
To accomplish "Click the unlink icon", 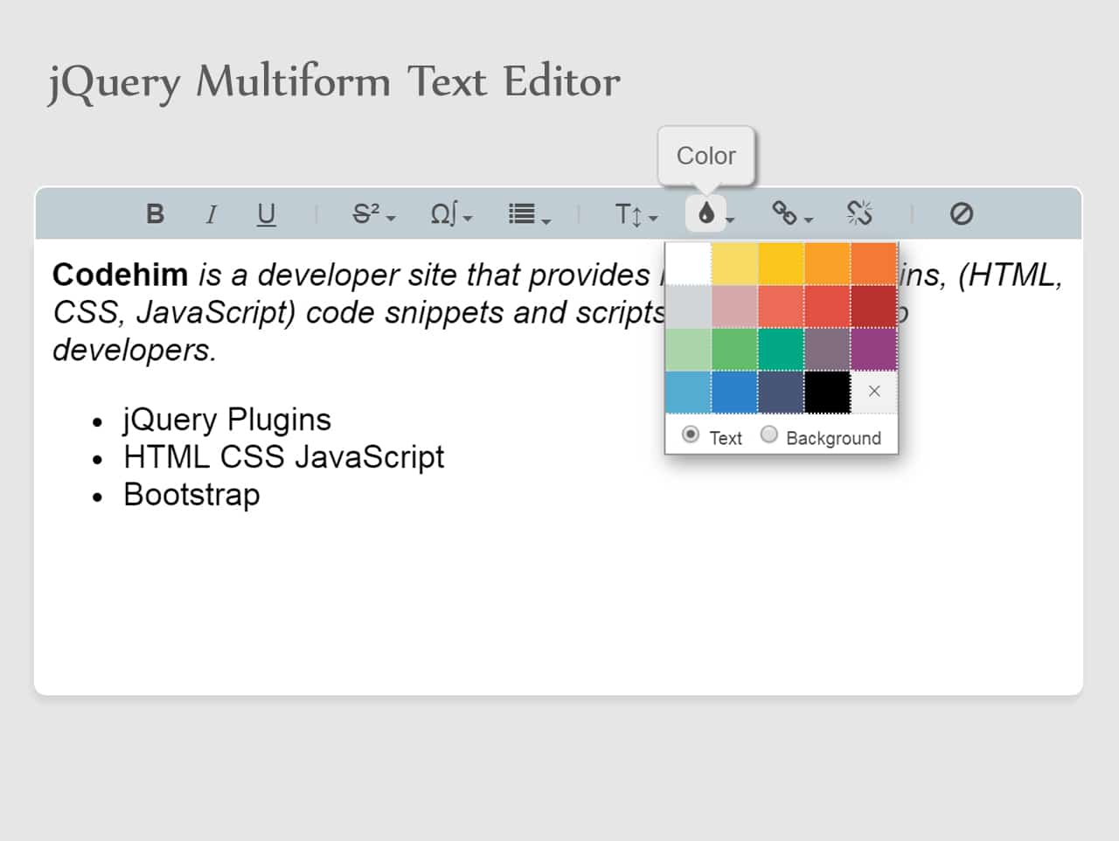I will pyautogui.click(x=860, y=212).
